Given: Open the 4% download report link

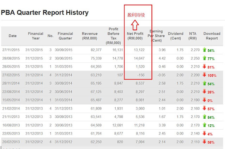Looking at the screenshot, I should coord(210,134).
